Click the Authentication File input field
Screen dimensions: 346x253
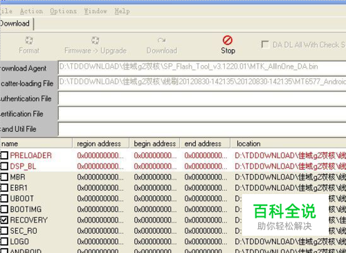point(202,98)
